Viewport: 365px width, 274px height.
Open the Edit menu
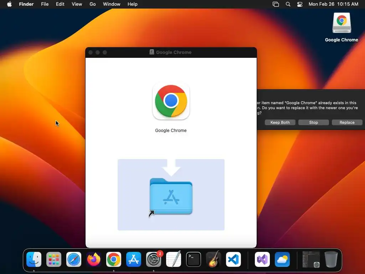[60, 4]
